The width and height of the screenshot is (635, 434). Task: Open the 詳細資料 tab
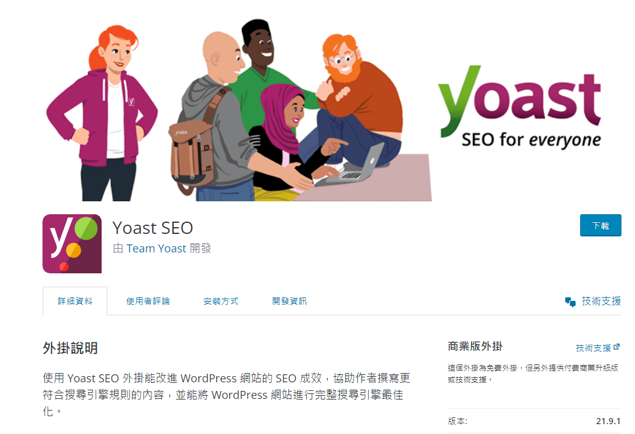75,301
